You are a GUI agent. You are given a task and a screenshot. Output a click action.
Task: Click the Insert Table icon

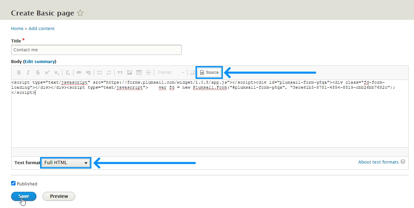(x=139, y=72)
